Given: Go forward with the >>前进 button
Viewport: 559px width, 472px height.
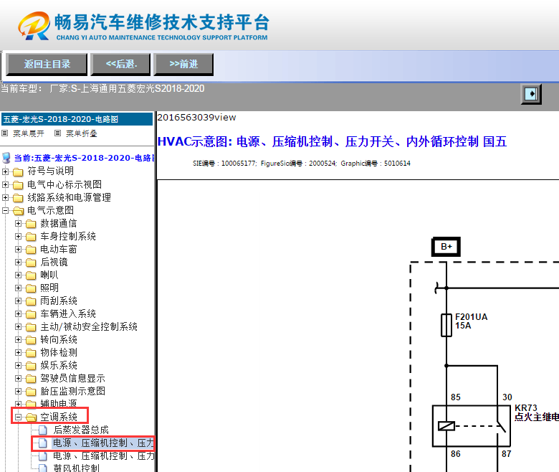Looking at the screenshot, I should [x=183, y=65].
